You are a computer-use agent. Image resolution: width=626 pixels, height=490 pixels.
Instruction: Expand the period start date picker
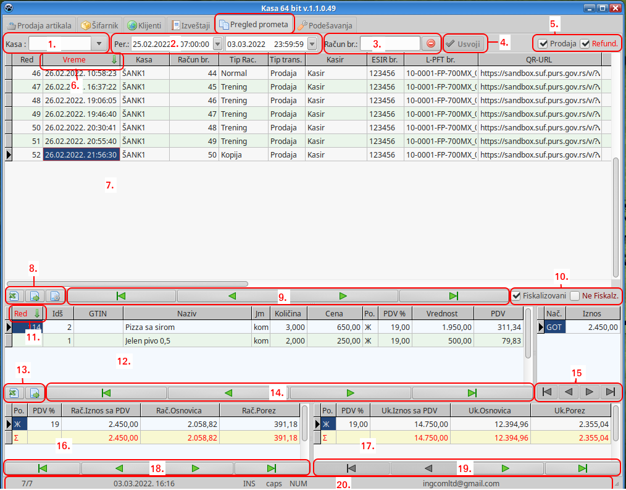click(217, 44)
